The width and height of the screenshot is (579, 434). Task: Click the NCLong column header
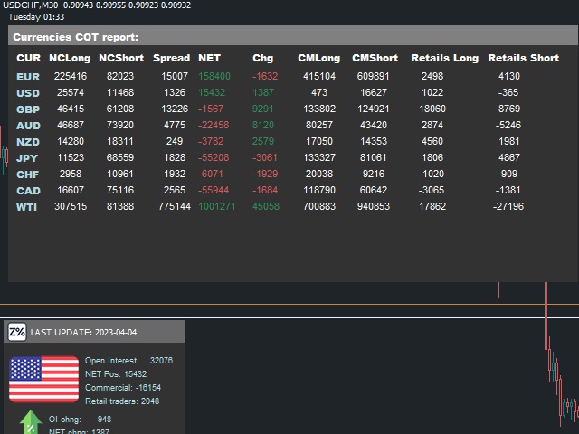[70, 58]
